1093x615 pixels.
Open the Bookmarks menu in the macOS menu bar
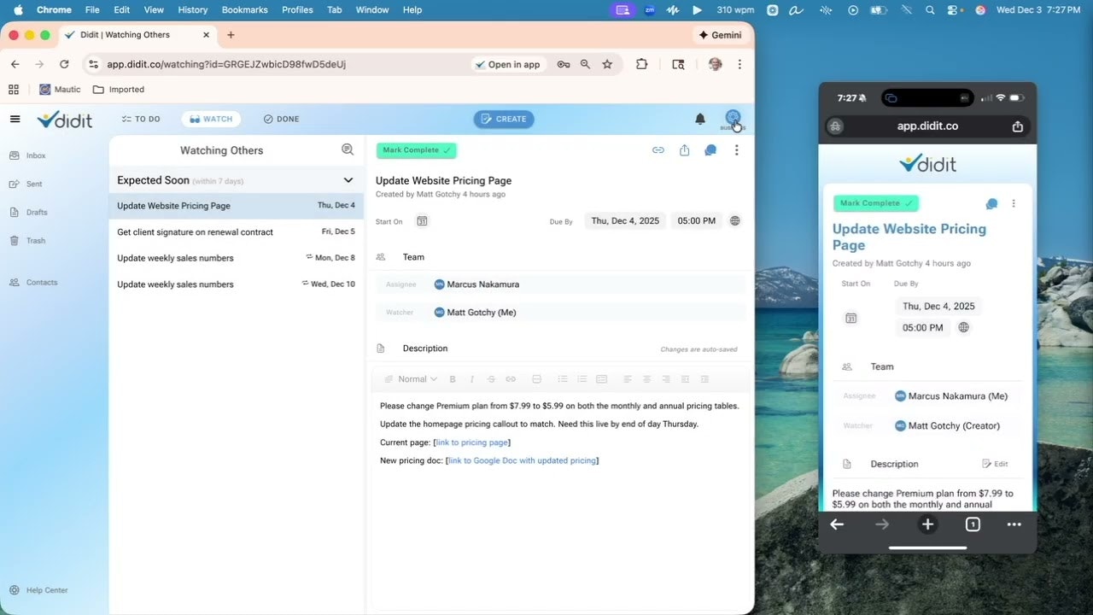(x=244, y=9)
